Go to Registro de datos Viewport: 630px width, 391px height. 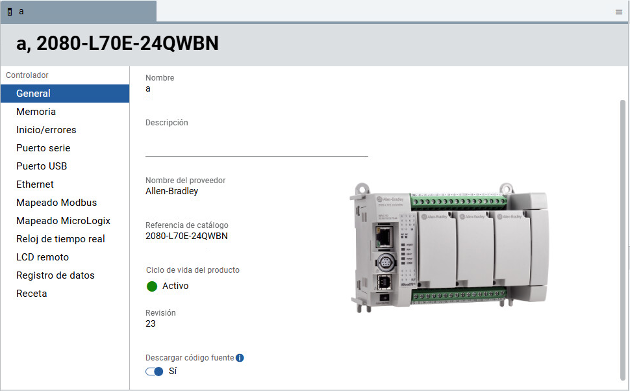(x=55, y=275)
